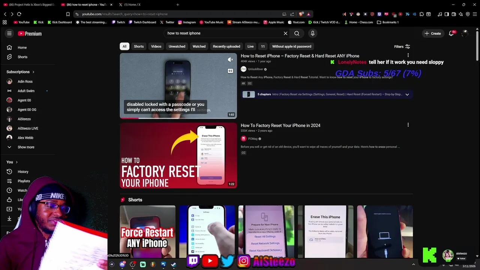Toggle captions on the video preview
The height and width of the screenshot is (270, 480).
[230, 71]
